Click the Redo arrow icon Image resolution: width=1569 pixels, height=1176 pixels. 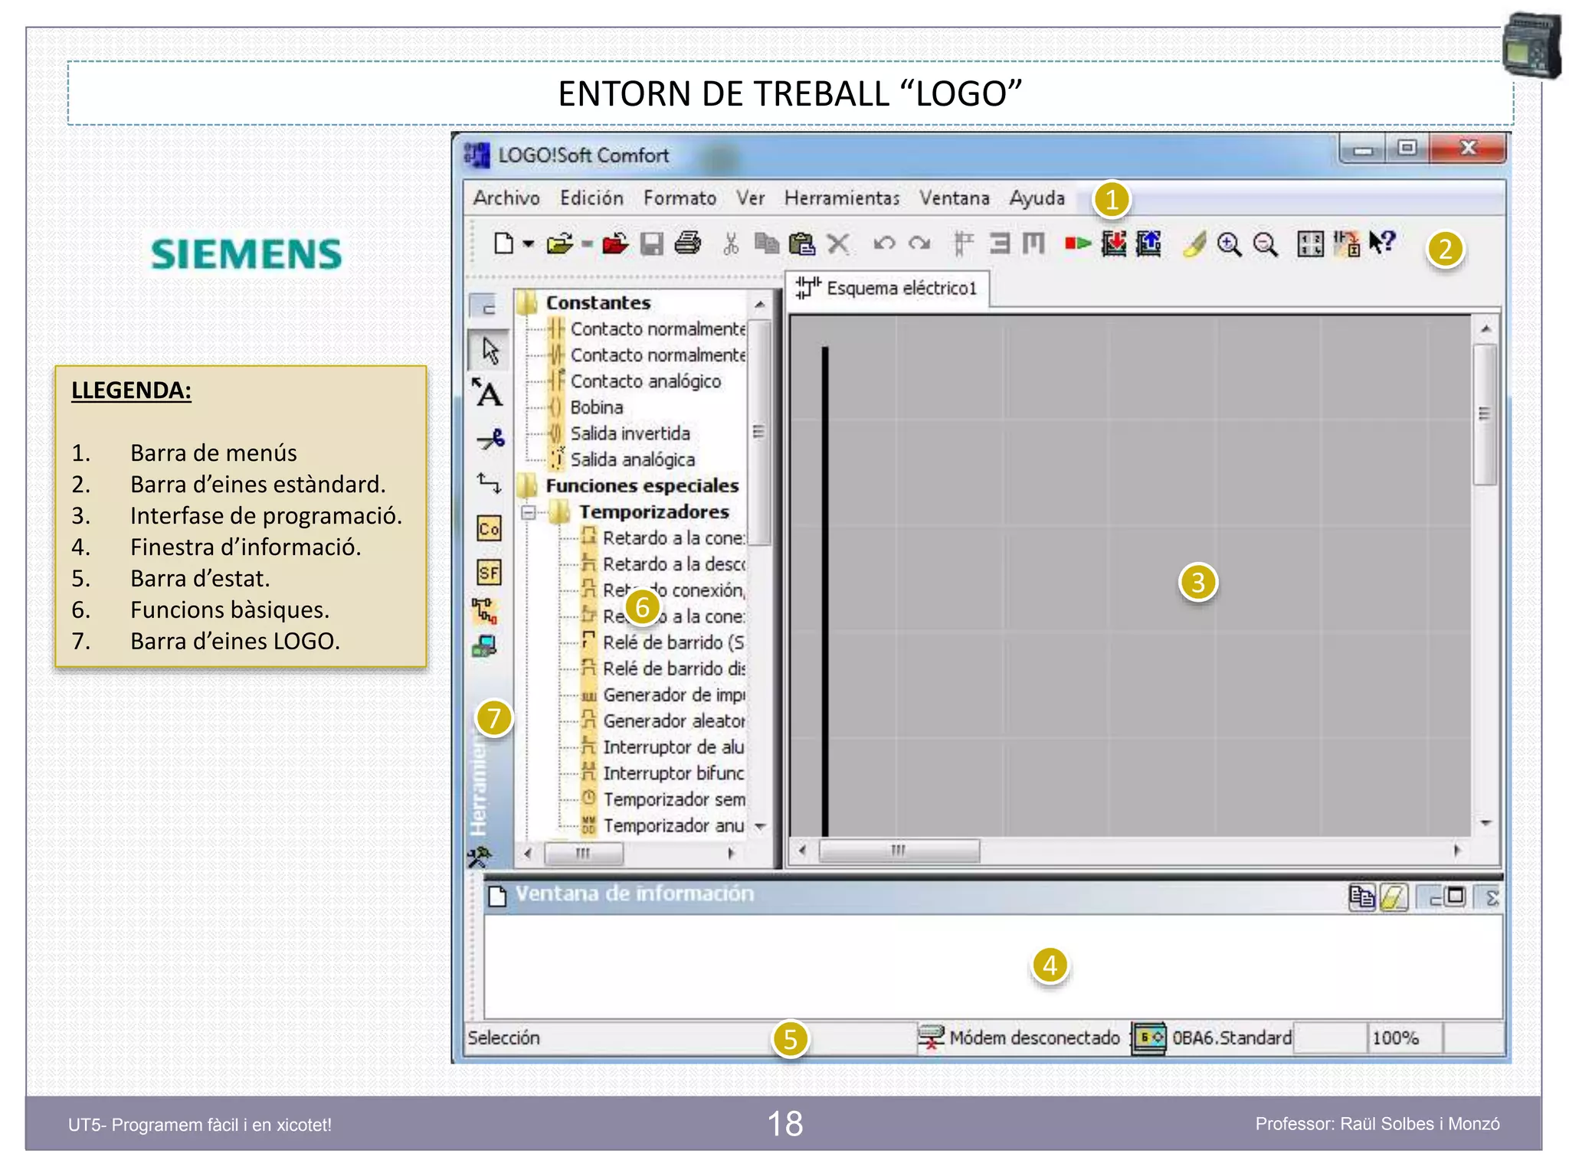click(x=919, y=243)
